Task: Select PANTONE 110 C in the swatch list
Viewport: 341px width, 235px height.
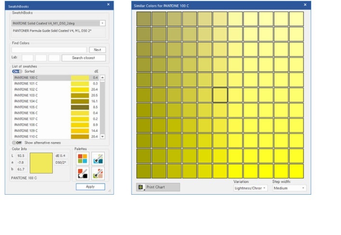Action: point(56,136)
